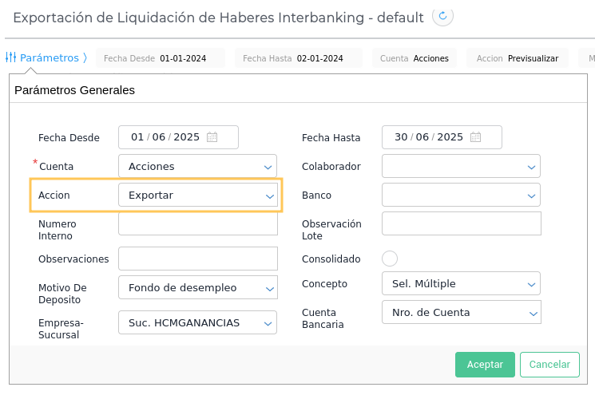Expand the Cuenta Bancaria dropdown
The width and height of the screenshot is (595, 395).
531,312
